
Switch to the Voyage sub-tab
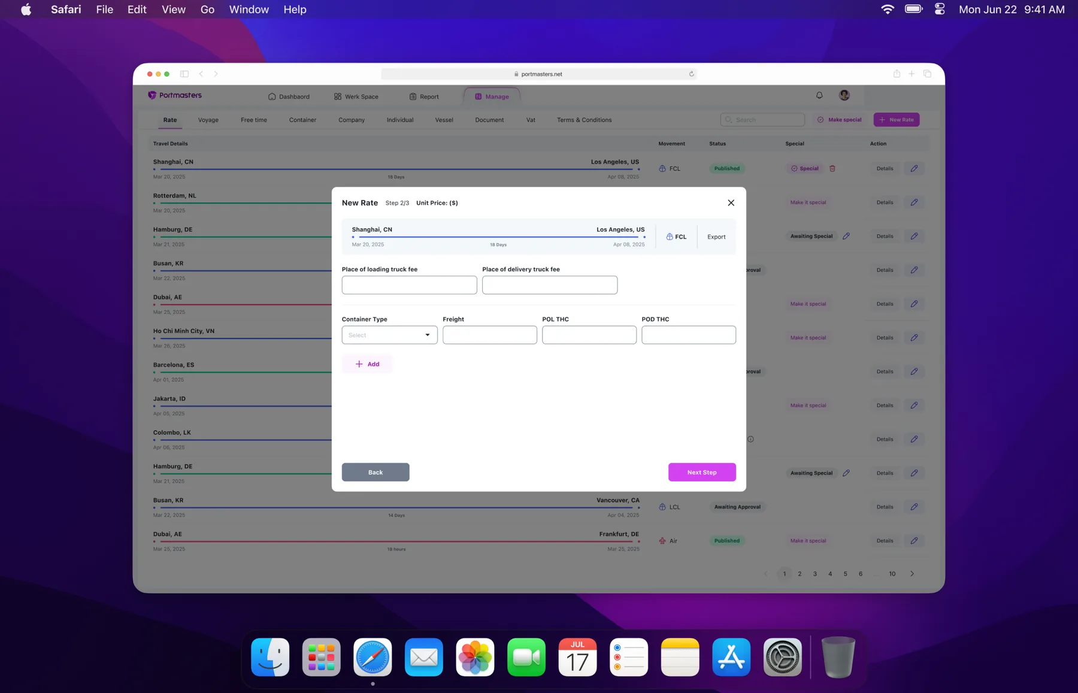[x=208, y=120]
